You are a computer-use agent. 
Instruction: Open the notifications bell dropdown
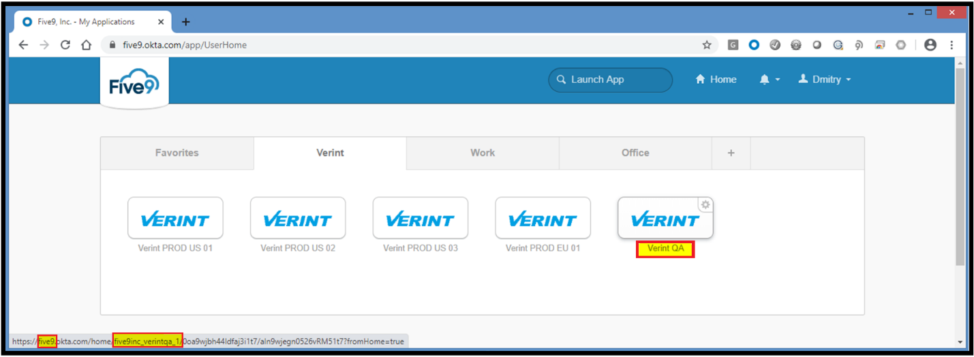(x=770, y=80)
